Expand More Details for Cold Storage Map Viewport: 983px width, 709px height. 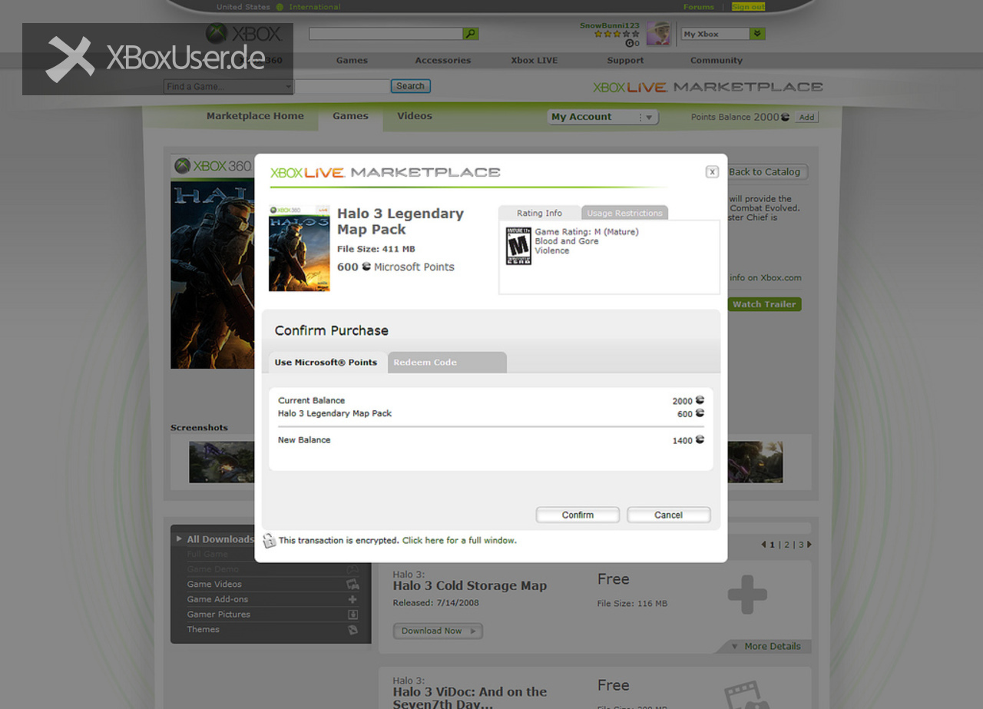(766, 646)
